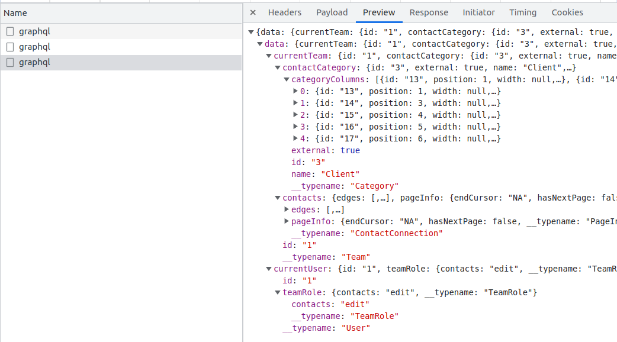Expand categoryColumns item 2 with id 15
617x342 pixels.
click(296, 115)
